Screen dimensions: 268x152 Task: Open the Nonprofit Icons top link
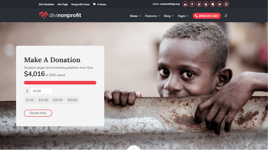click(80, 4)
